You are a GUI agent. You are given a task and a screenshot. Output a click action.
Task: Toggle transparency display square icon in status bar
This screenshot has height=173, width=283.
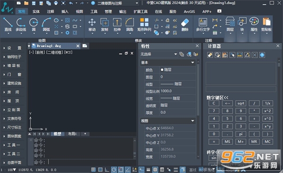coord(155,169)
